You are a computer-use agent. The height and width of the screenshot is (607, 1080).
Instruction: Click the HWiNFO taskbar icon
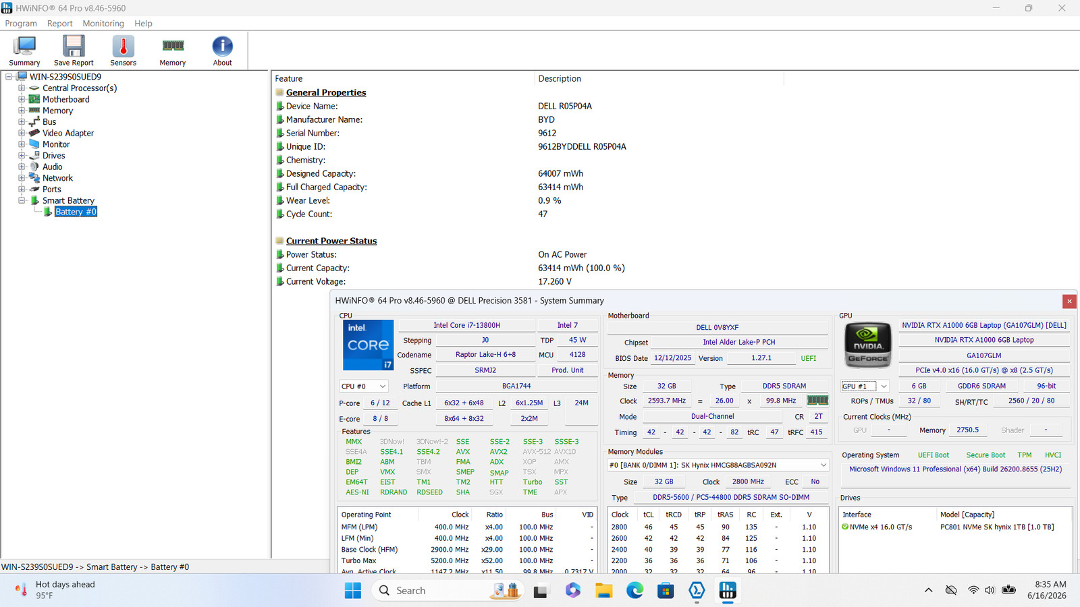click(728, 591)
